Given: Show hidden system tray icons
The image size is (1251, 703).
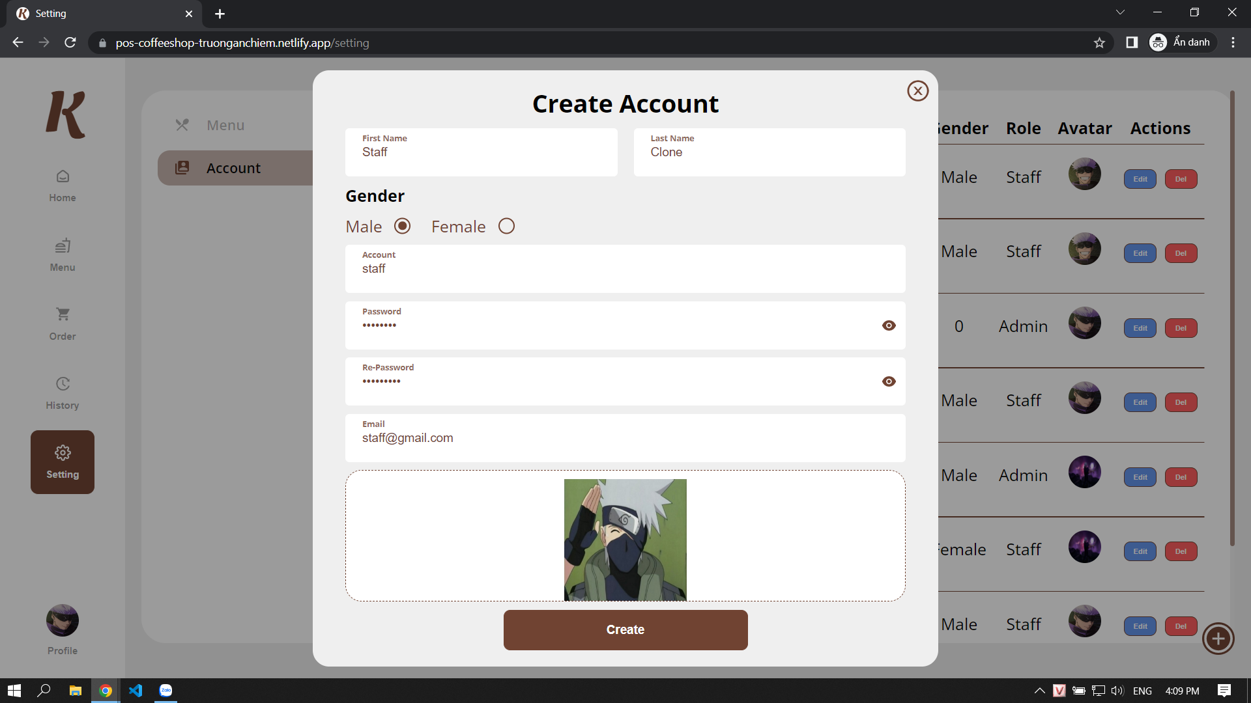Looking at the screenshot, I should (1039, 691).
